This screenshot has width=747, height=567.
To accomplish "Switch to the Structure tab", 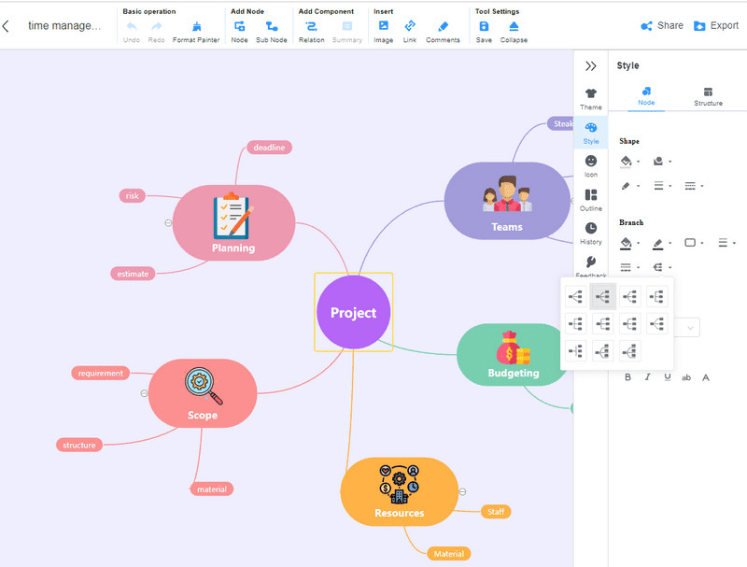I will (708, 96).
